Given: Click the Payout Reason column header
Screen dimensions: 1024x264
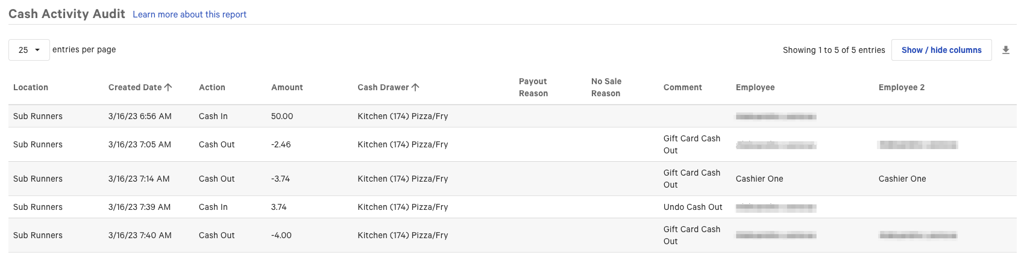Looking at the screenshot, I should point(533,88).
